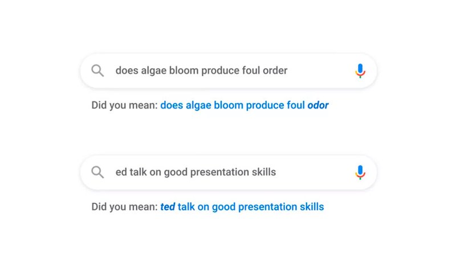Image resolution: width=456 pixels, height=266 pixels.
Task: Open suggestion 'ted talk on good presentation skills'
Action: (x=242, y=207)
